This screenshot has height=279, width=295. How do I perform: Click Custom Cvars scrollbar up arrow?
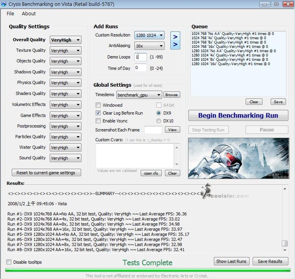point(177,148)
